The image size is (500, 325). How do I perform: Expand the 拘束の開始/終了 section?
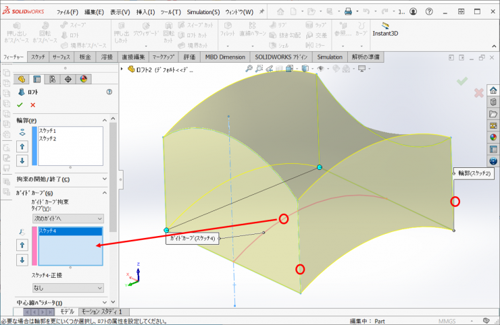coord(105,179)
